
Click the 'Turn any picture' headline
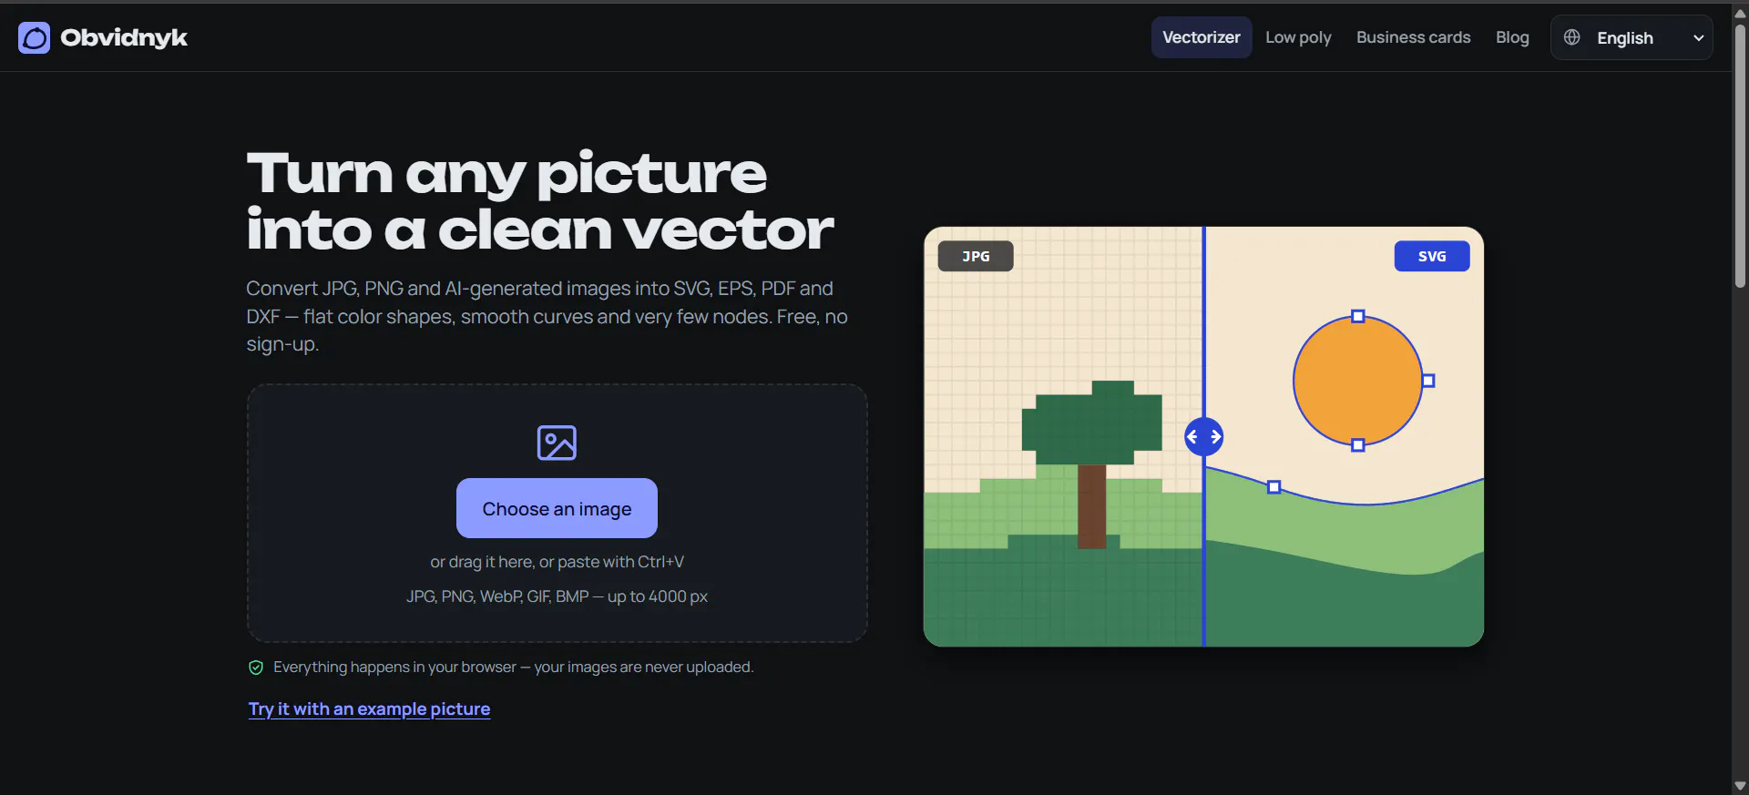tap(506, 173)
